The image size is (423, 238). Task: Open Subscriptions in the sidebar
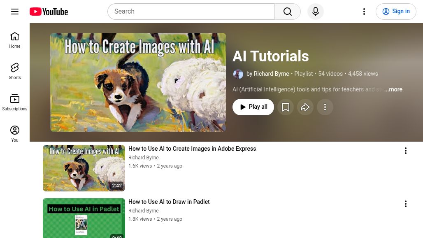(x=15, y=103)
